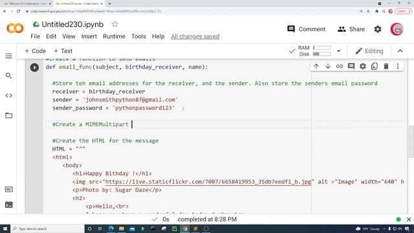Delete the cell with trash icon

click(386, 66)
